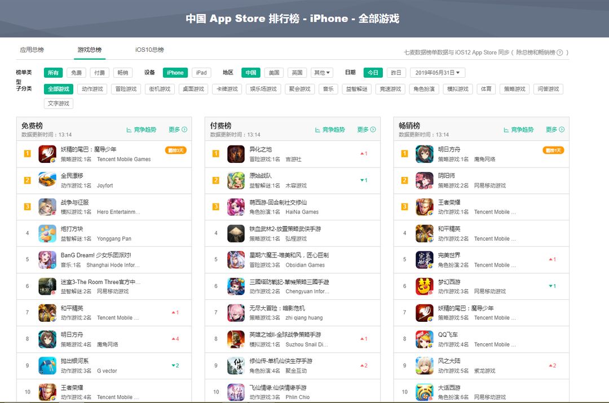Open 阴阳师 game icon
This screenshot has height=403, width=609.
[425, 180]
